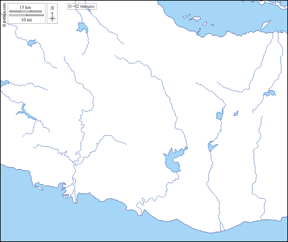This screenshot has width=288, height=242.
Task: Click the "10 mi" scale text
Action: [x=26, y=20]
